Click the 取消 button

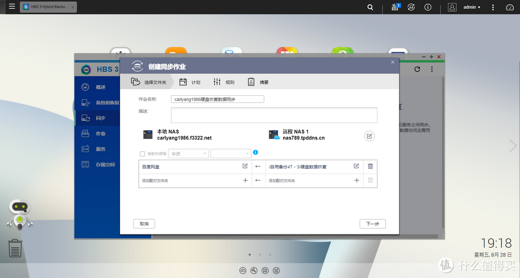point(144,224)
